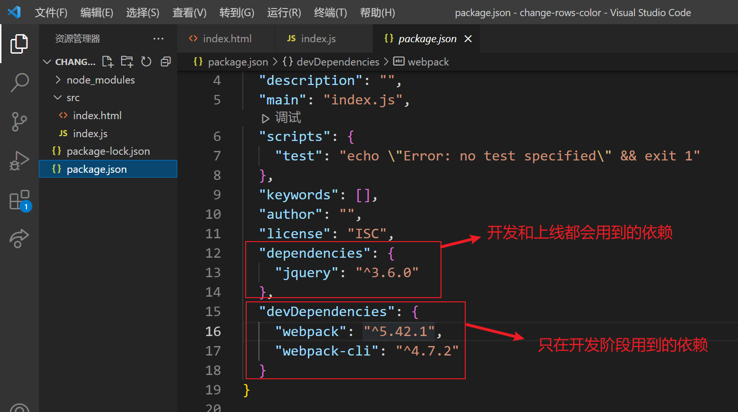Click devDependencies in the breadcrumb
Image resolution: width=738 pixels, height=412 pixels.
point(338,62)
